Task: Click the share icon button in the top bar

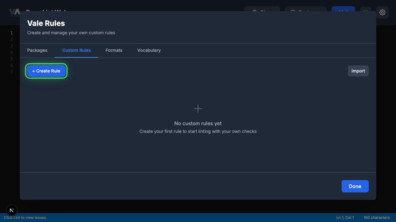Action: click(262, 11)
